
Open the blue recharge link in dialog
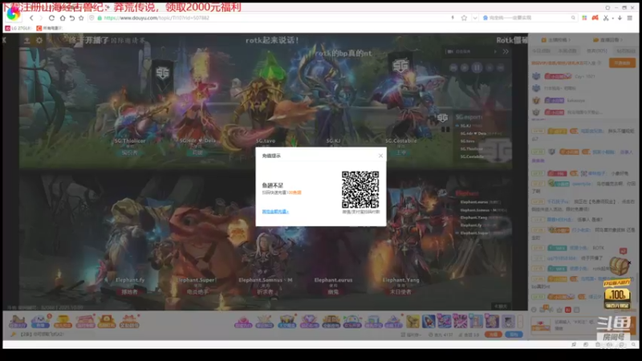coord(275,212)
